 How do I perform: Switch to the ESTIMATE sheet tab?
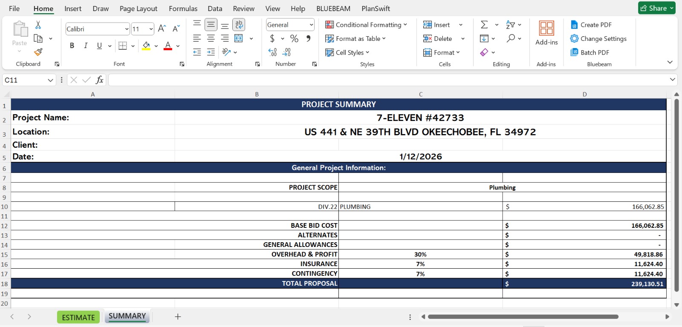click(78, 317)
